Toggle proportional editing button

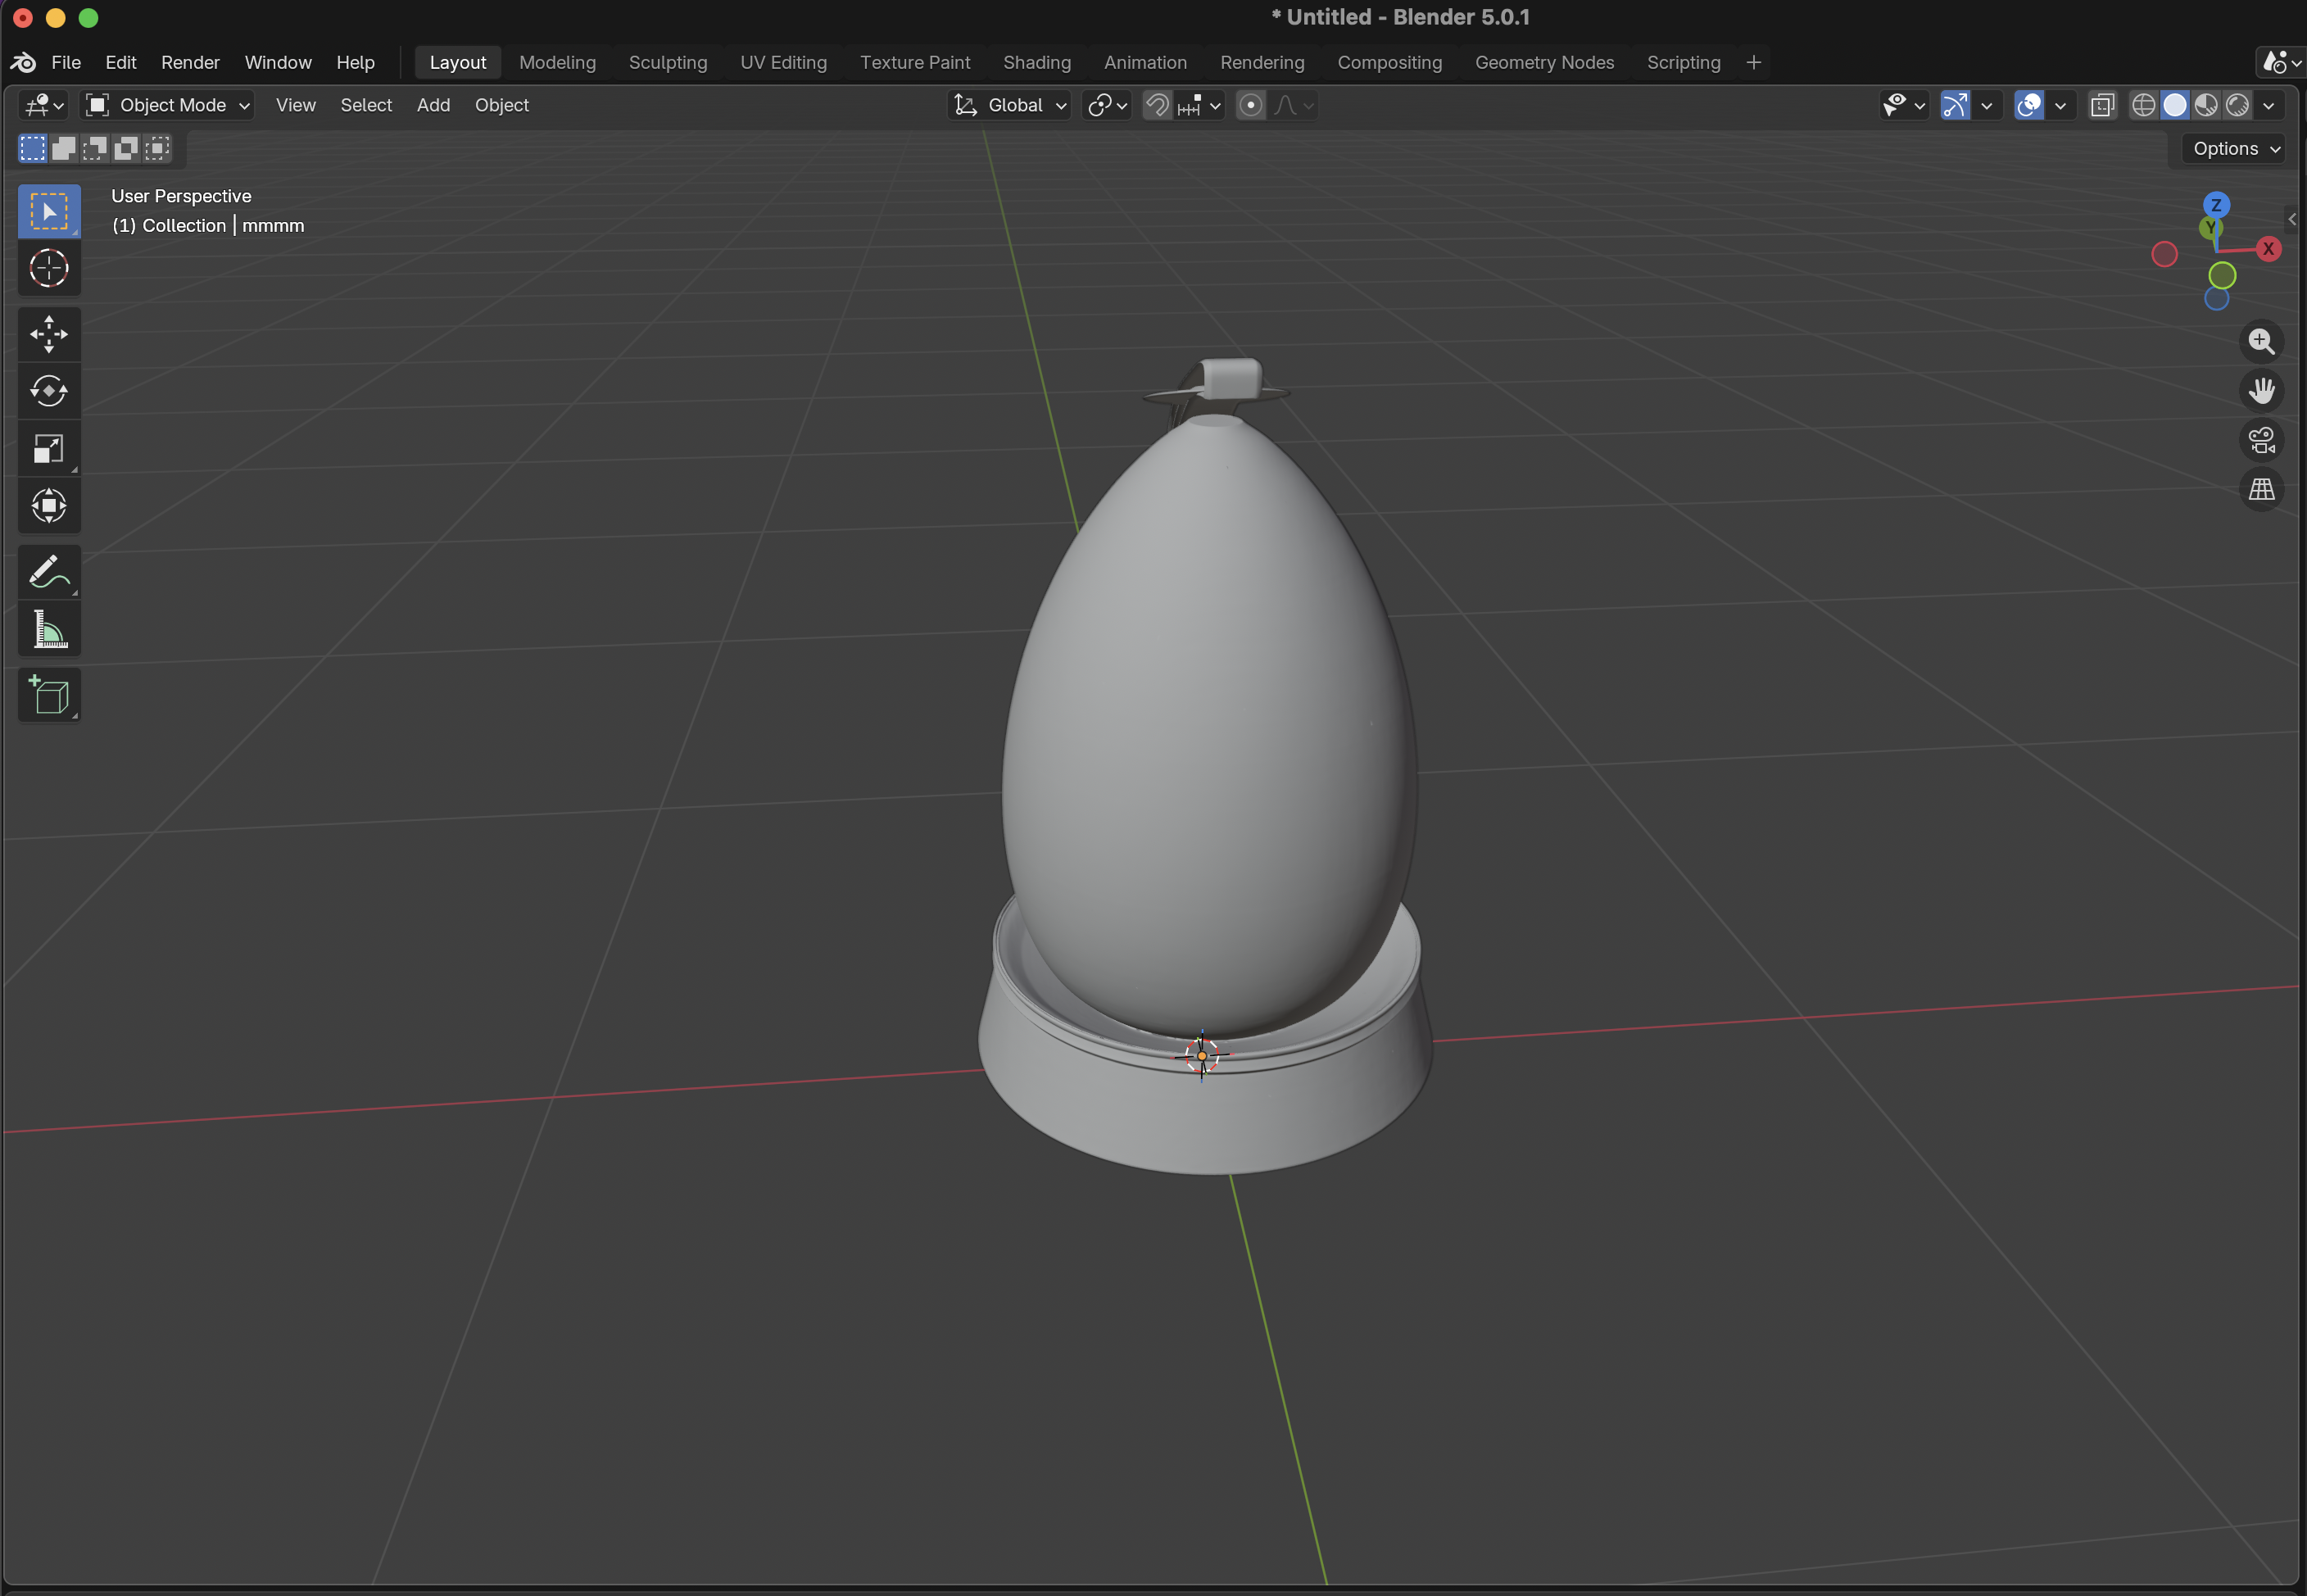pyautogui.click(x=1251, y=105)
